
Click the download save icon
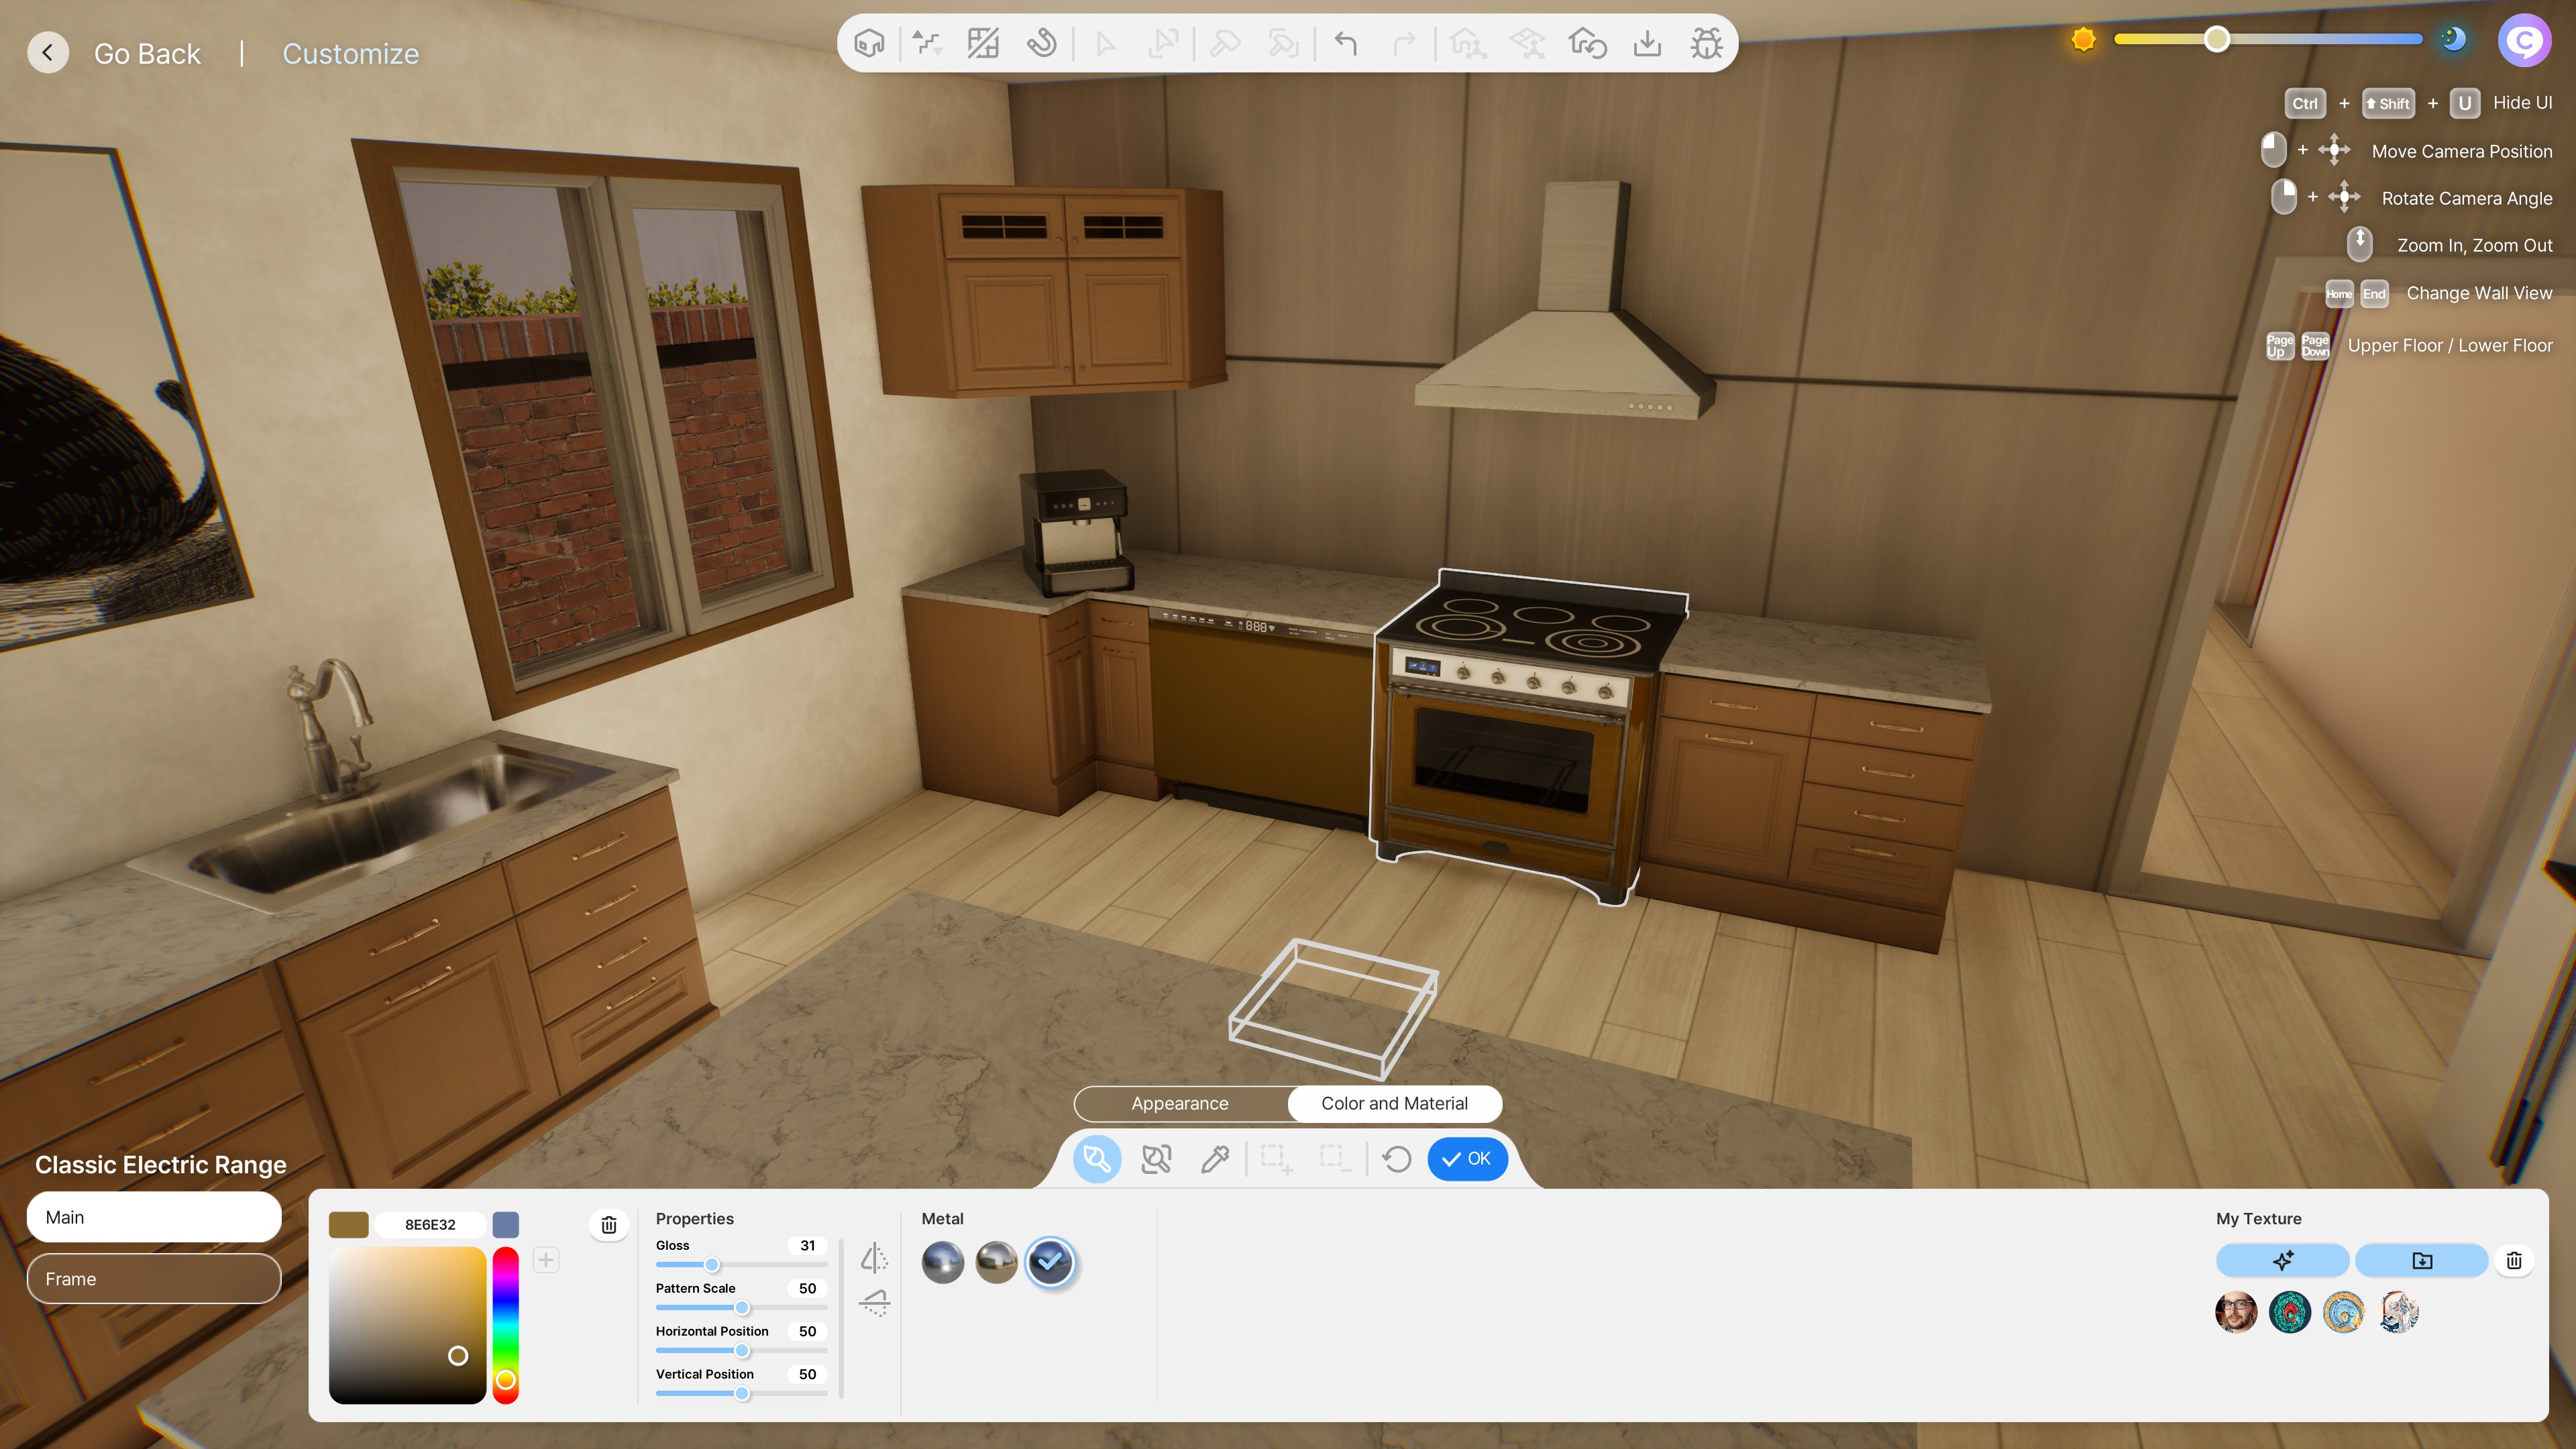pyautogui.click(x=1647, y=43)
